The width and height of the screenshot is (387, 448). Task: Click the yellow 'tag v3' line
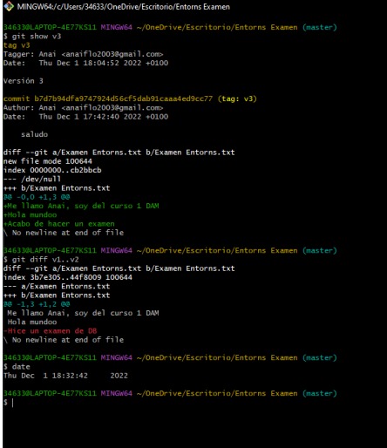pyautogui.click(x=17, y=45)
